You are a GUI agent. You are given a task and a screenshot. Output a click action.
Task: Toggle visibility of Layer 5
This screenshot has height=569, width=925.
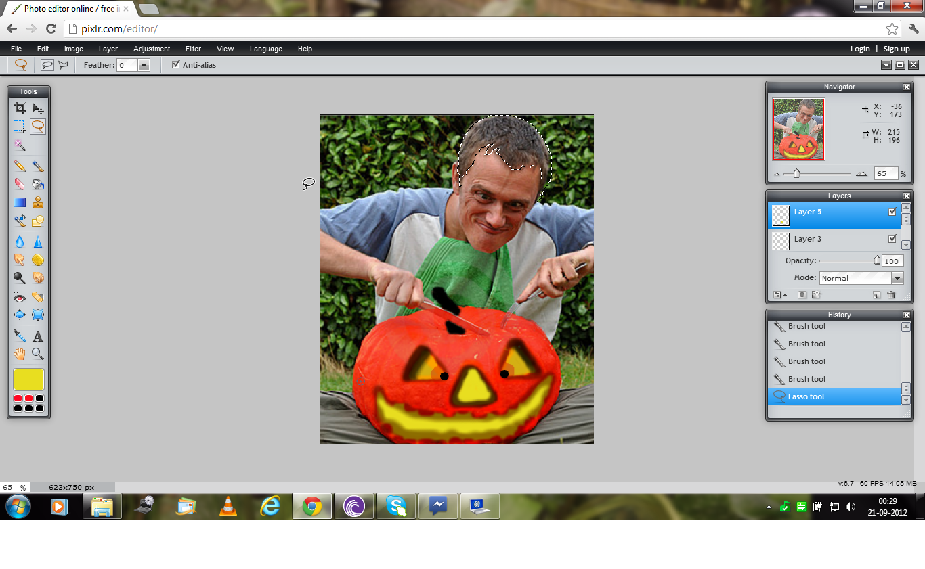[x=892, y=212]
